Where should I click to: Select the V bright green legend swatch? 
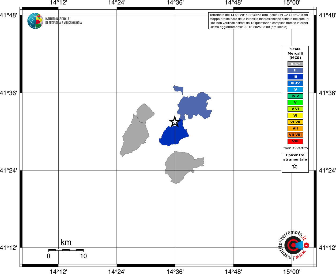point(295,102)
